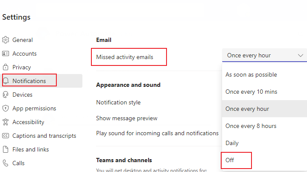Screen dimensions: 307x172
Task: Click the 'Settings' page title
Action: pos(16,17)
